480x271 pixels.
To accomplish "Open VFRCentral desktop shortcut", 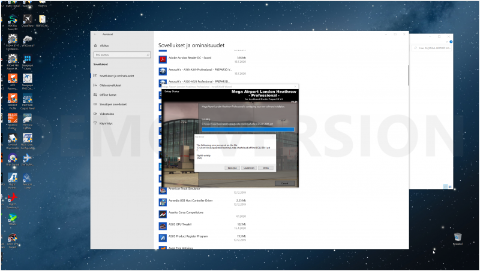I will tap(28, 41).
